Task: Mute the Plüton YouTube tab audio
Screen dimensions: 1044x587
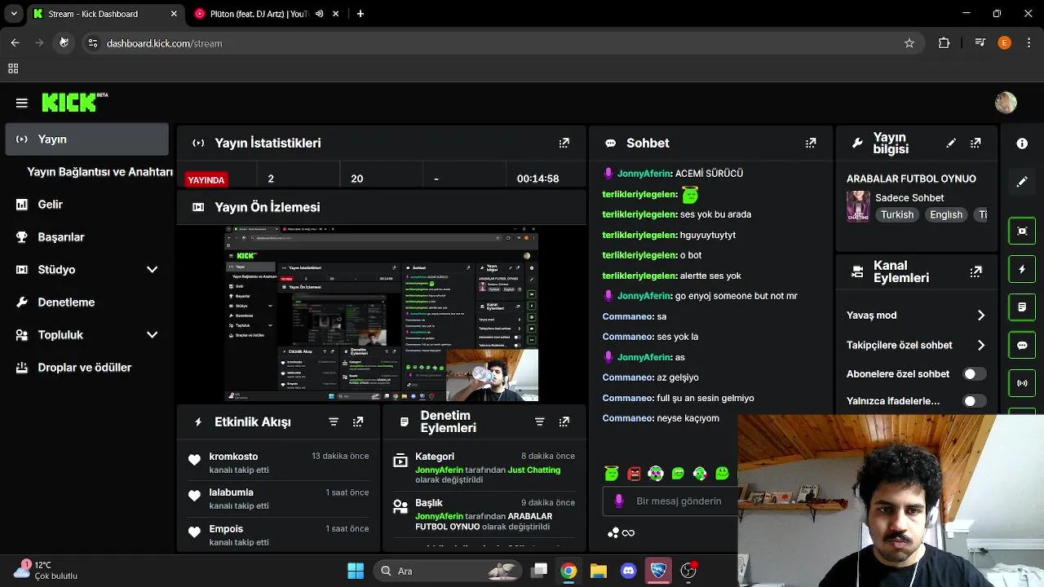Action: pos(320,14)
